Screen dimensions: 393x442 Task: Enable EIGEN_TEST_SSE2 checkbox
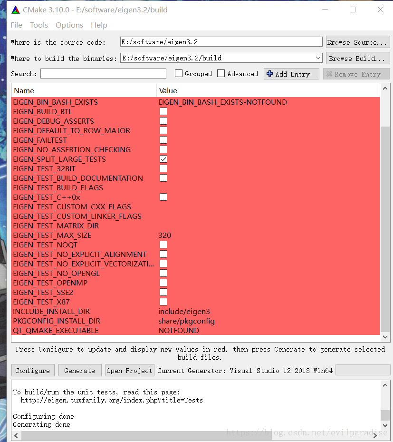[x=163, y=292]
